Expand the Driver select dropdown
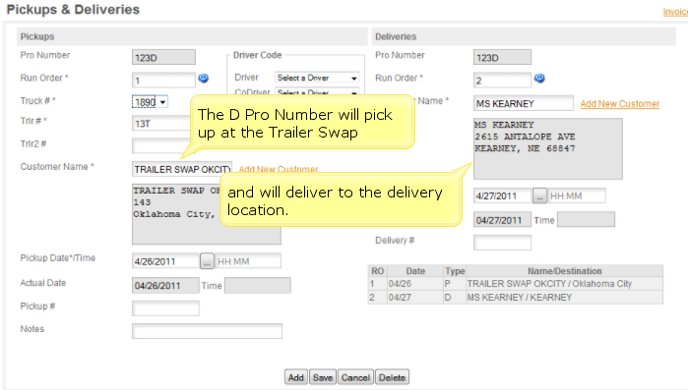The image size is (688, 390). (317, 78)
